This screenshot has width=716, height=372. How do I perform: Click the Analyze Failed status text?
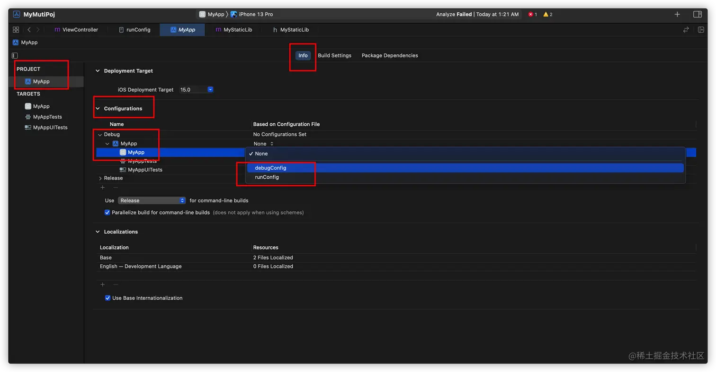[x=454, y=14]
